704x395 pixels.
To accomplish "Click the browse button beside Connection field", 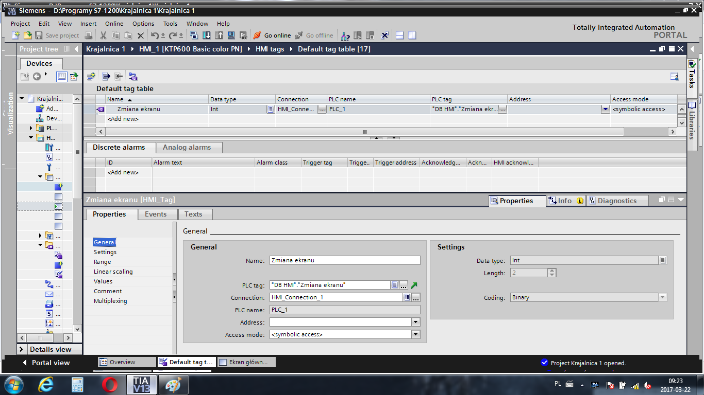I will coord(416,297).
